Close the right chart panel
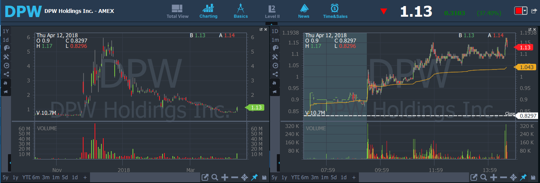 535,29
